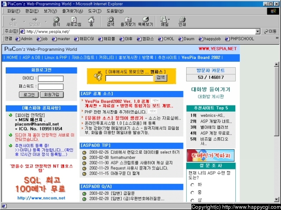Open the 해피CGI links bar shortcut
This screenshot has height=210, width=281.
[84, 39]
